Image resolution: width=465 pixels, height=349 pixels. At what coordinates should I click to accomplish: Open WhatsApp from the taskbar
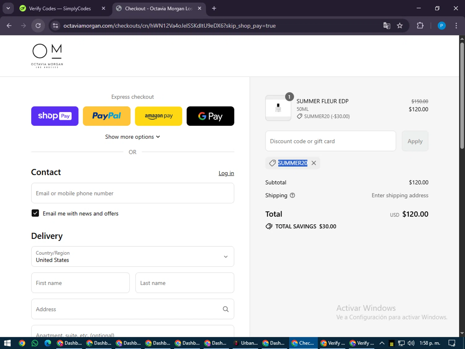click(35, 343)
